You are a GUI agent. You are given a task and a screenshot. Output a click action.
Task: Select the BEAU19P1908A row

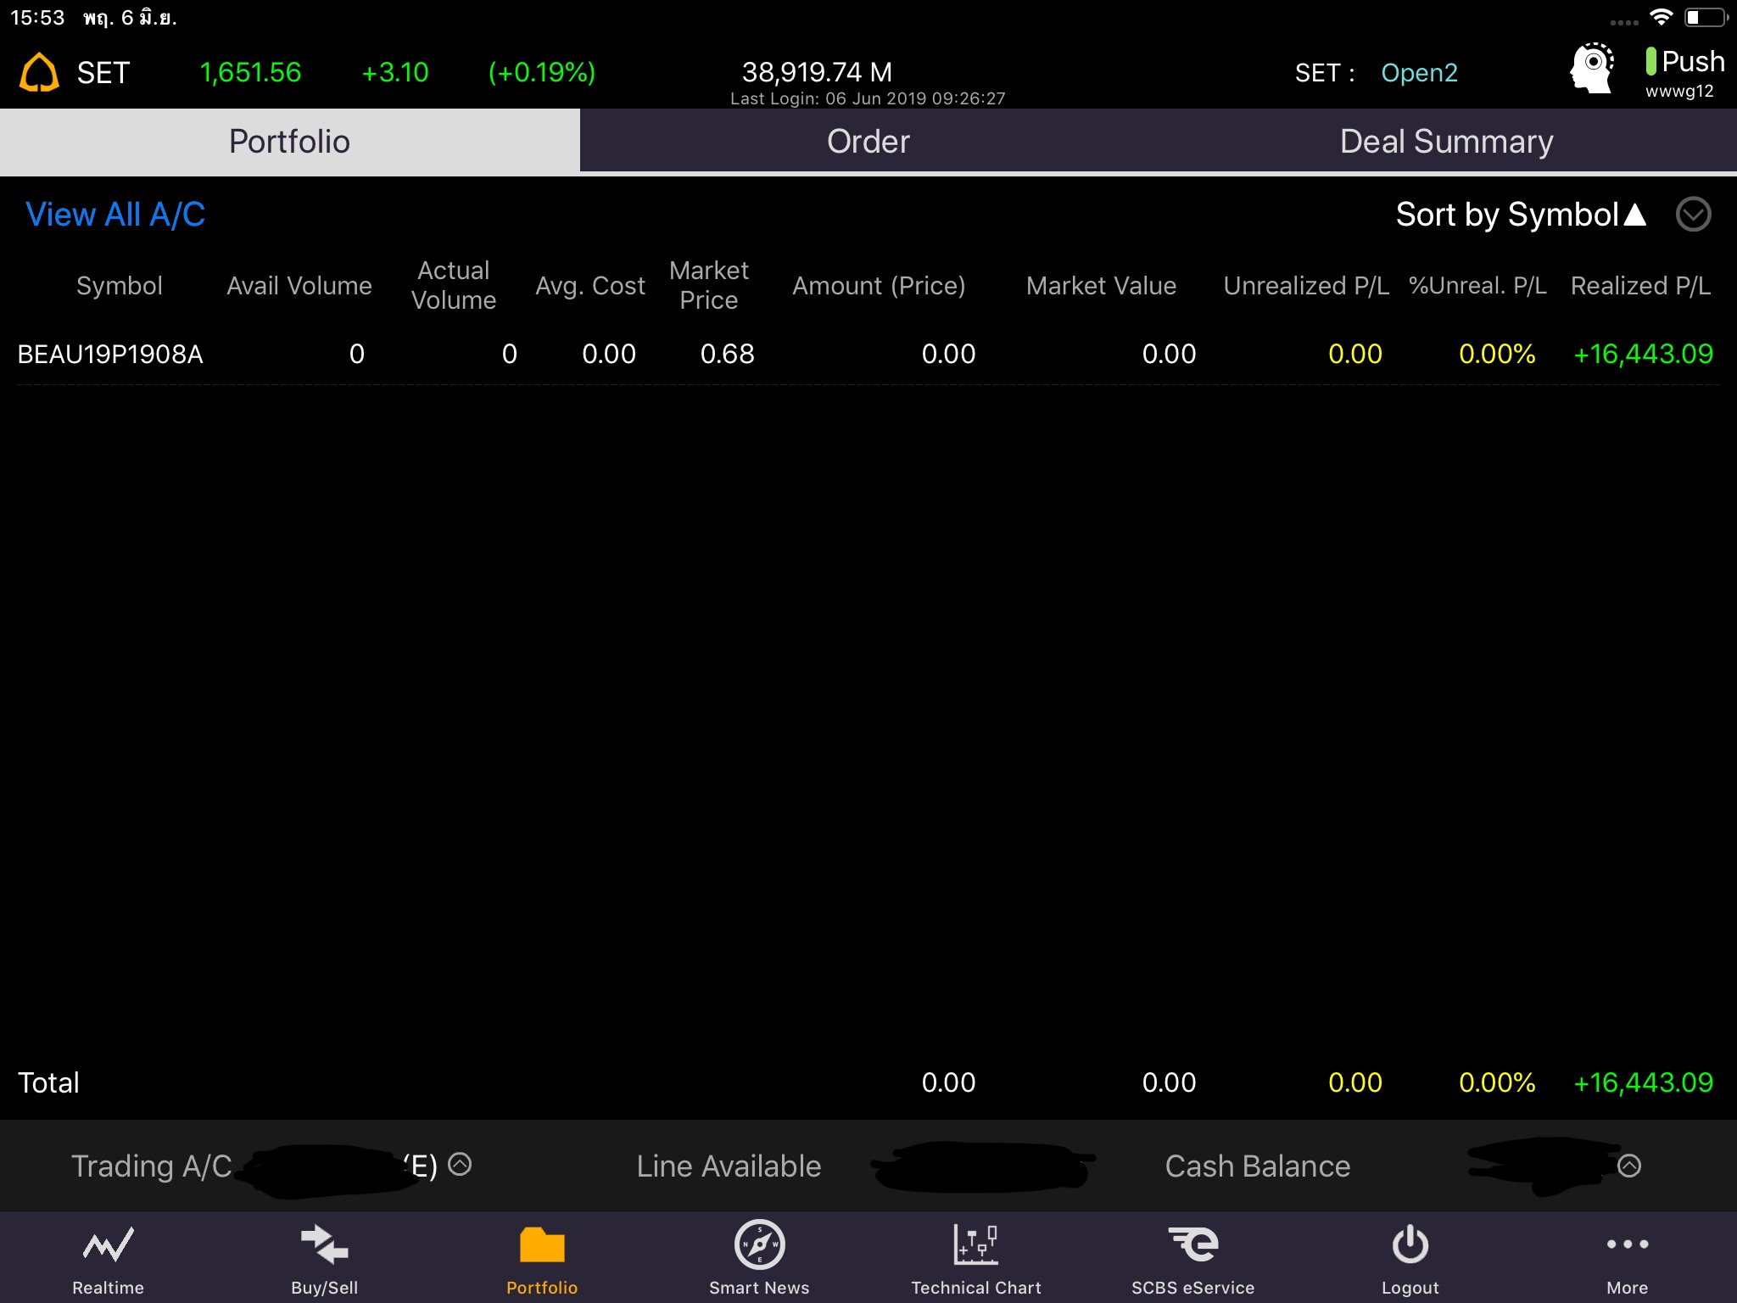click(110, 354)
